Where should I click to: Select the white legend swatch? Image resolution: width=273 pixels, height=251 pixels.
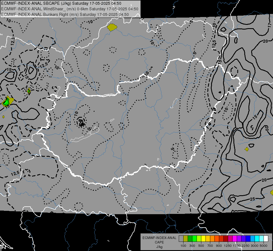point(266,238)
